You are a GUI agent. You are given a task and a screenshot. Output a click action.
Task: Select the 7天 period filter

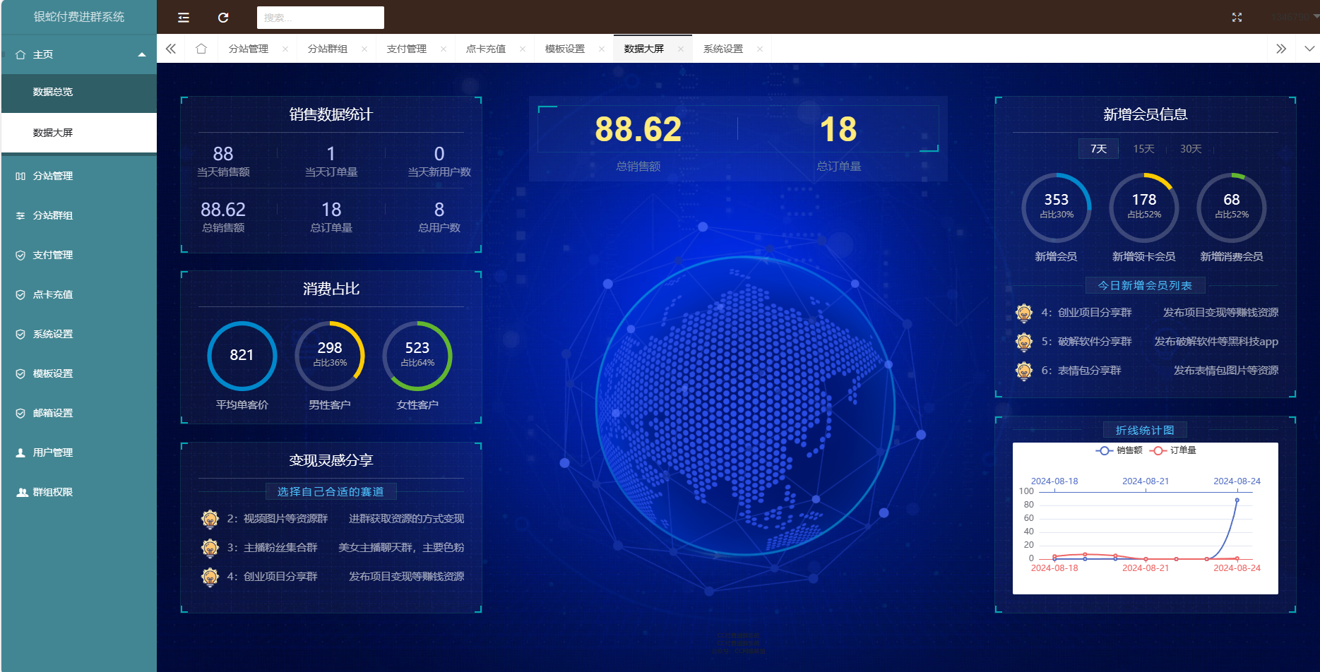pyautogui.click(x=1098, y=149)
